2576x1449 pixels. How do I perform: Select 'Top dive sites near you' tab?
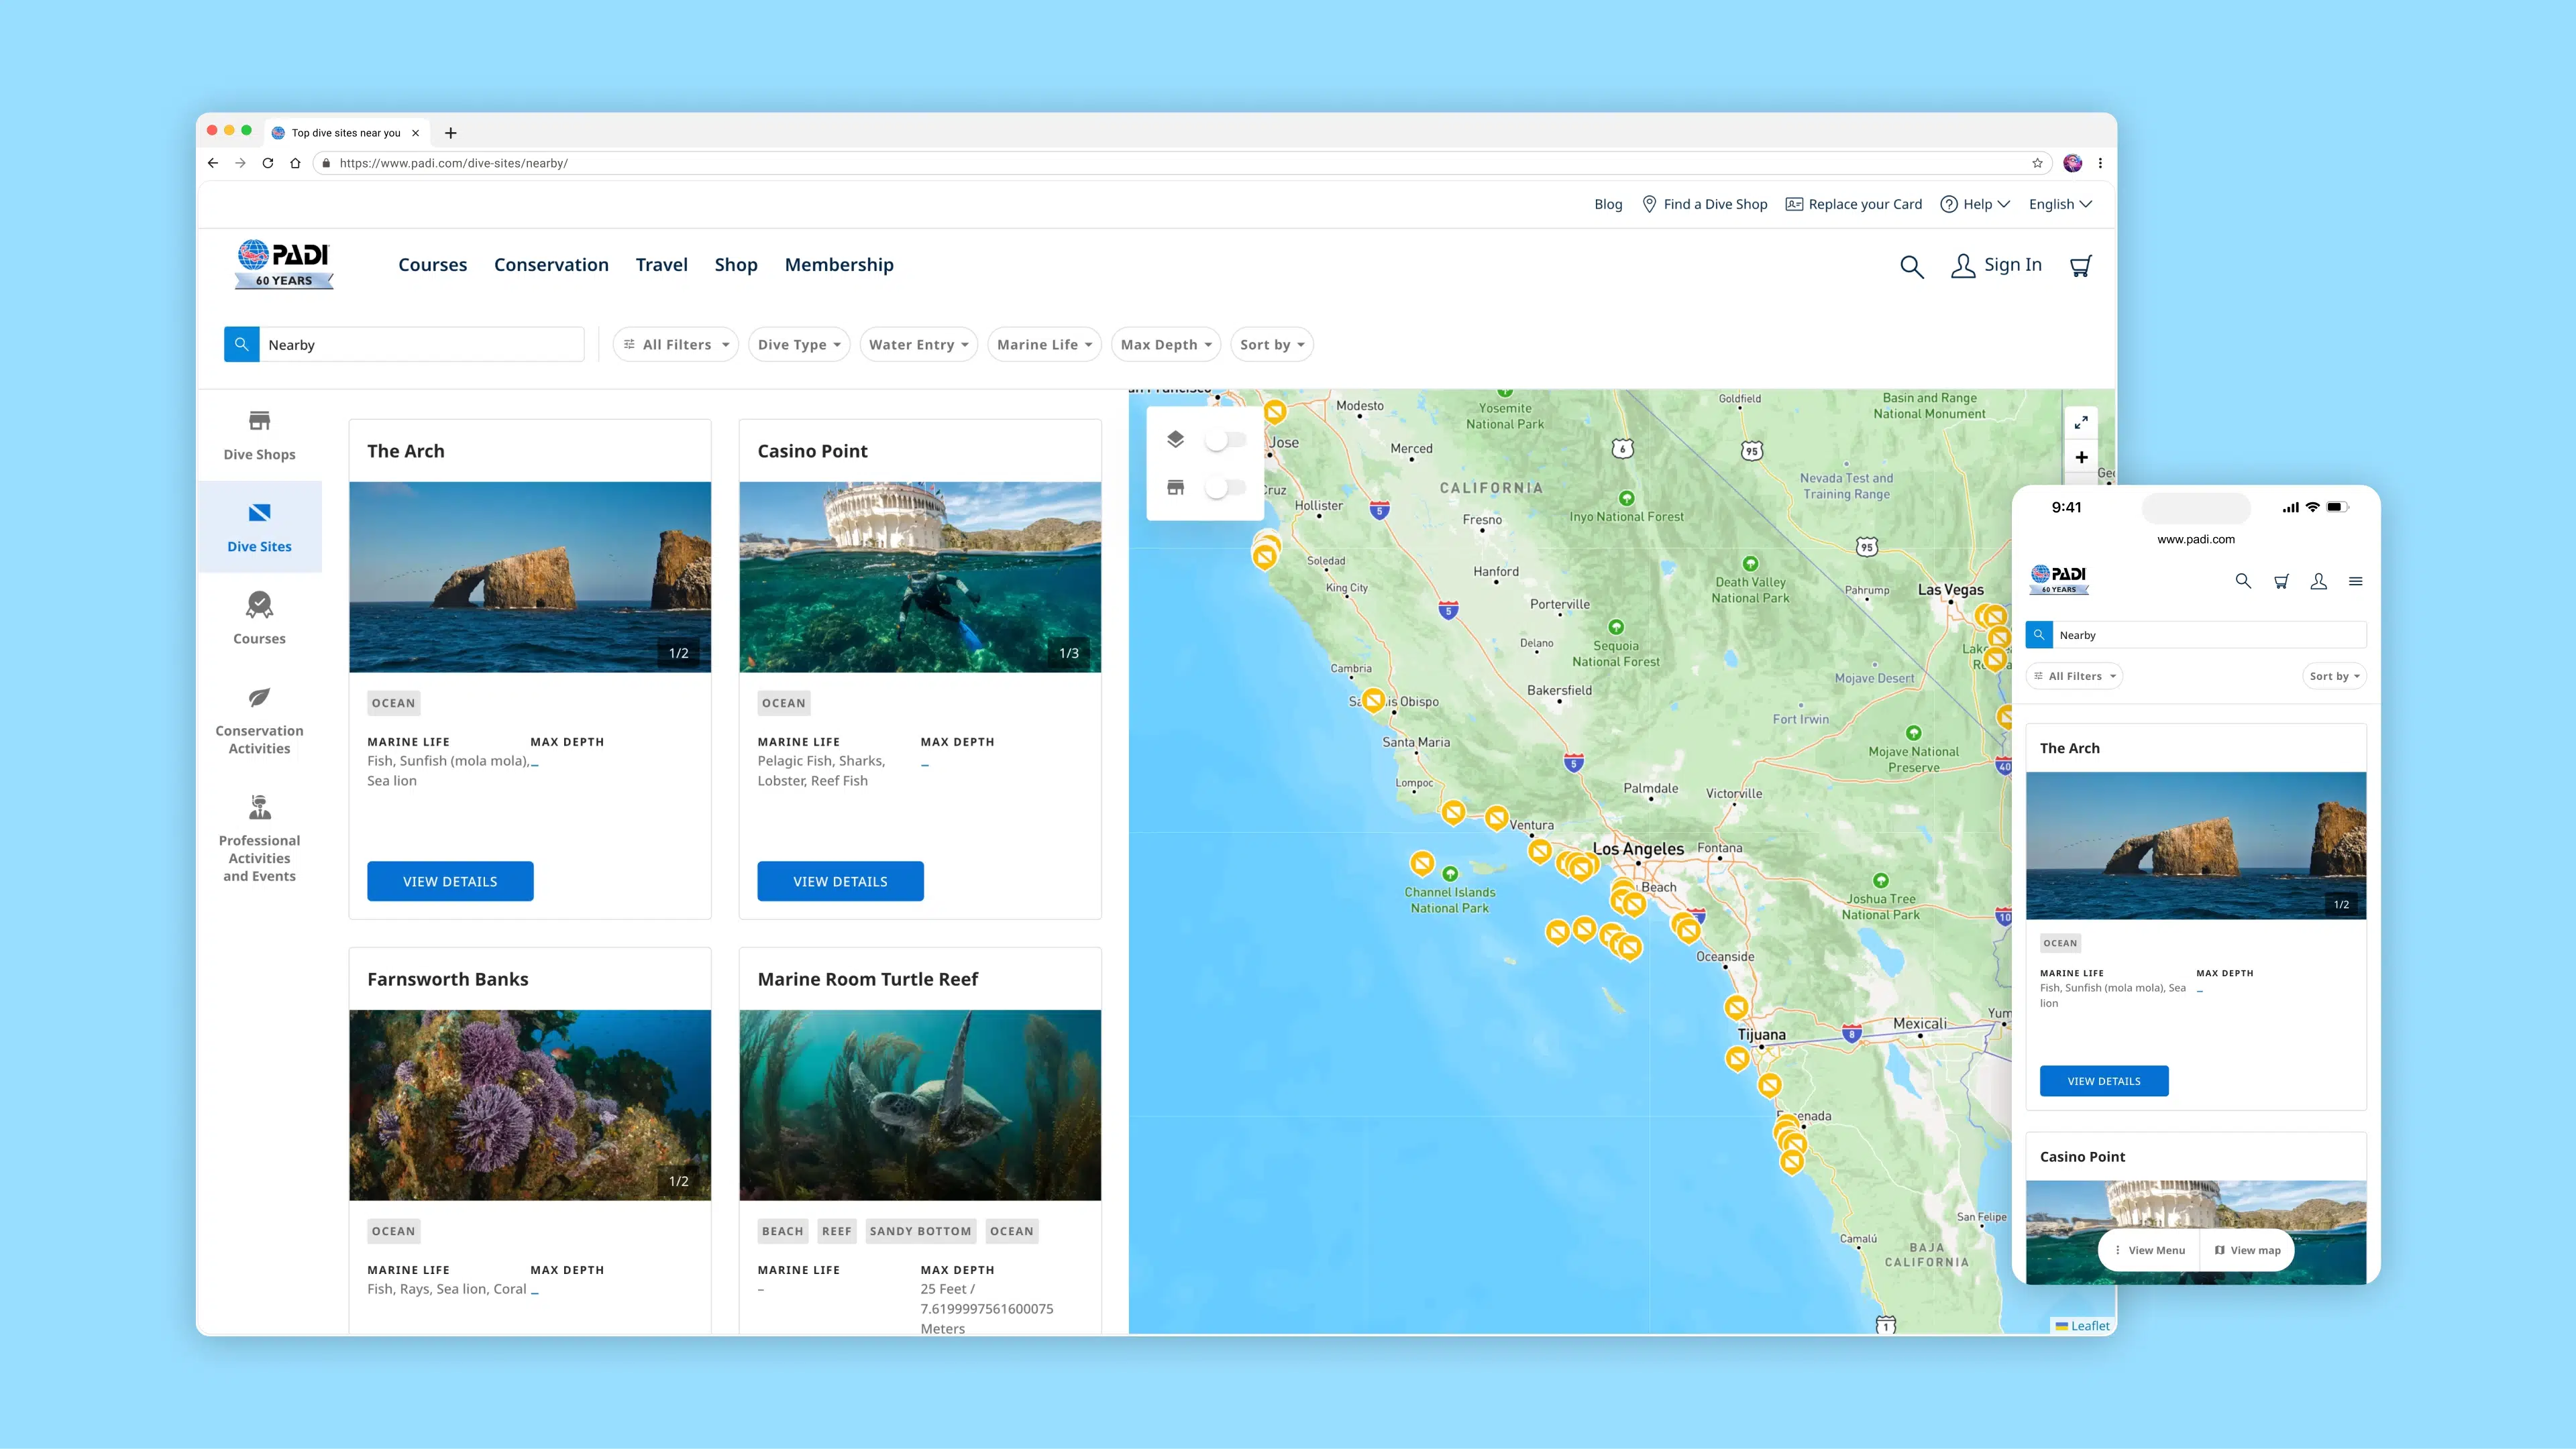346,133
